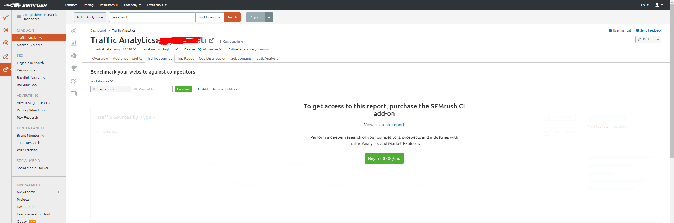The width and height of the screenshot is (674, 223).
Task: Open the target crosshair toolkit icon
Action: (x=6, y=30)
